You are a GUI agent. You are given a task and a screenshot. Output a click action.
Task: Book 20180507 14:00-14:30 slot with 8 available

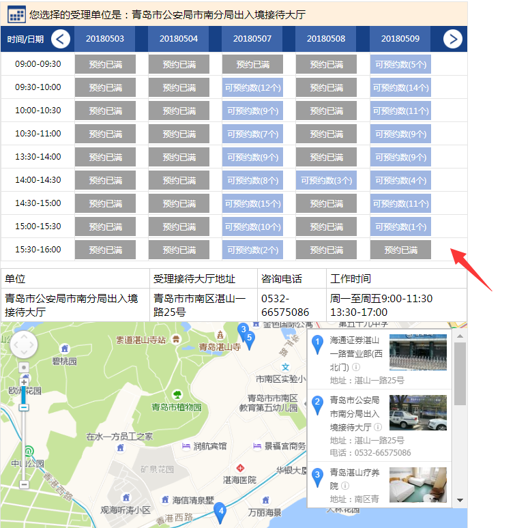tap(252, 181)
